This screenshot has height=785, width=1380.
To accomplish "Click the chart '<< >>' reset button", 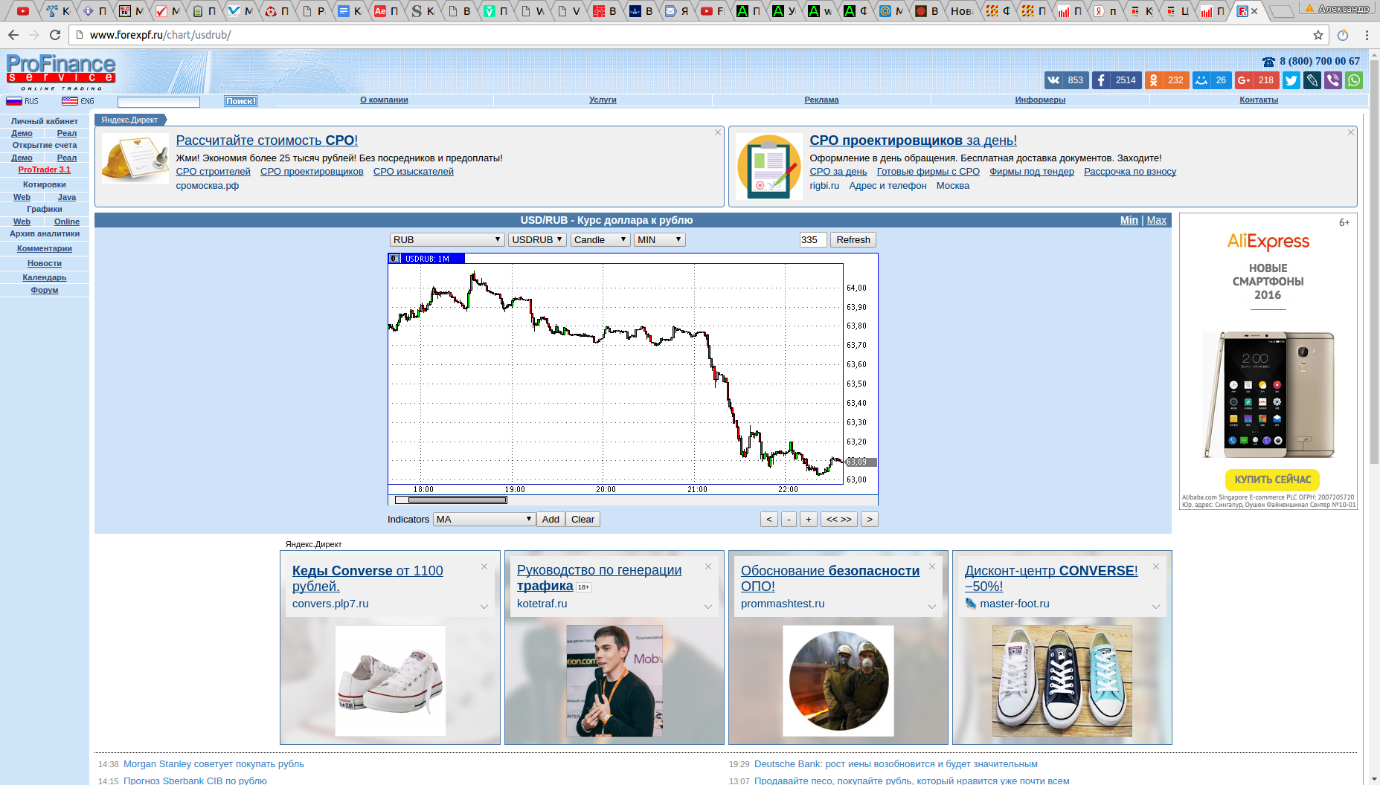I will 839,520.
